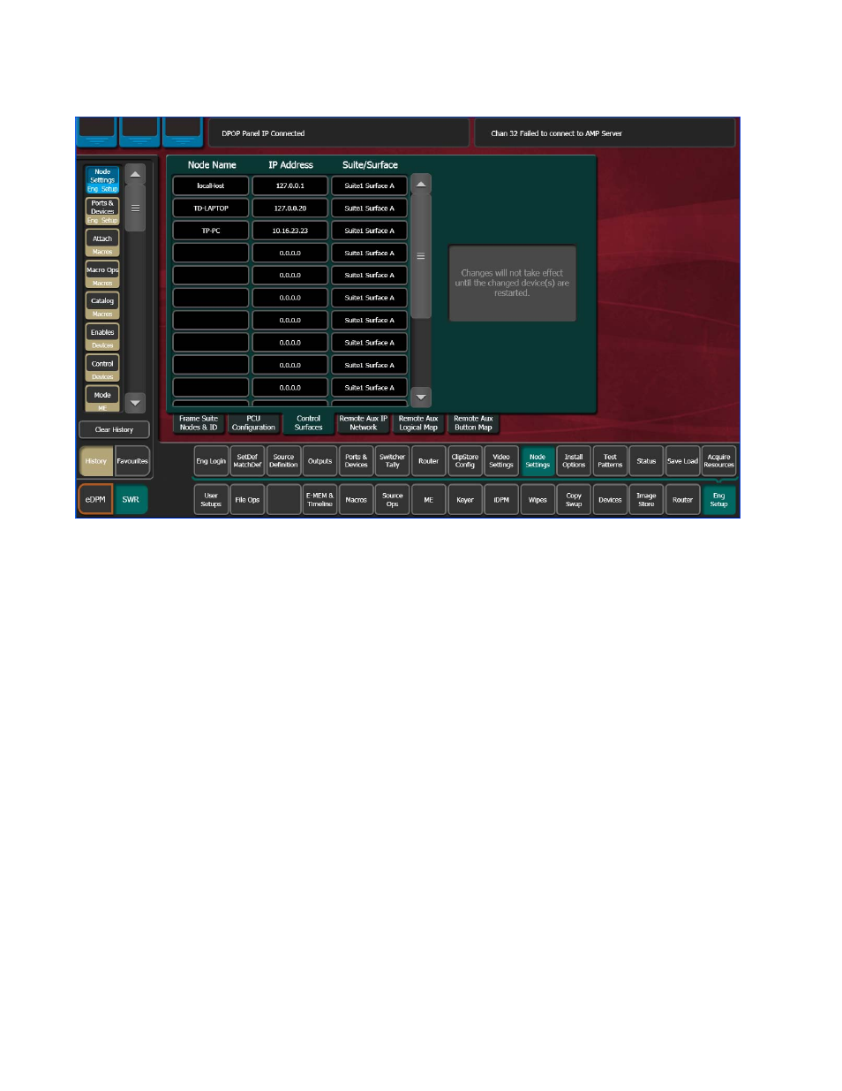The height and width of the screenshot is (1091, 842).
Task: Open Ports & Devices history entry
Action: coord(102,210)
